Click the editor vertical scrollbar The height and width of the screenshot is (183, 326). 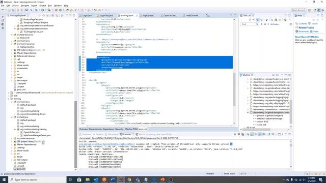point(234,89)
